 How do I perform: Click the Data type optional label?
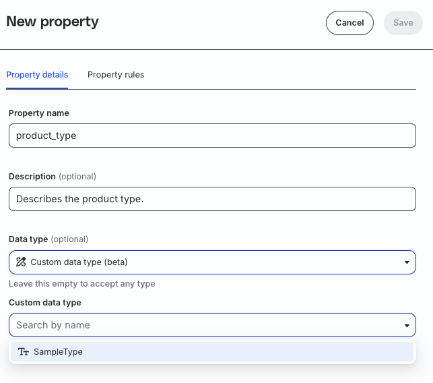48,239
